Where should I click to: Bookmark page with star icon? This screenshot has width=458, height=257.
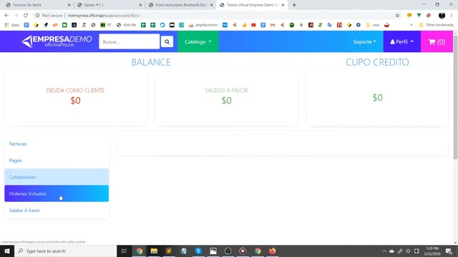397,16
